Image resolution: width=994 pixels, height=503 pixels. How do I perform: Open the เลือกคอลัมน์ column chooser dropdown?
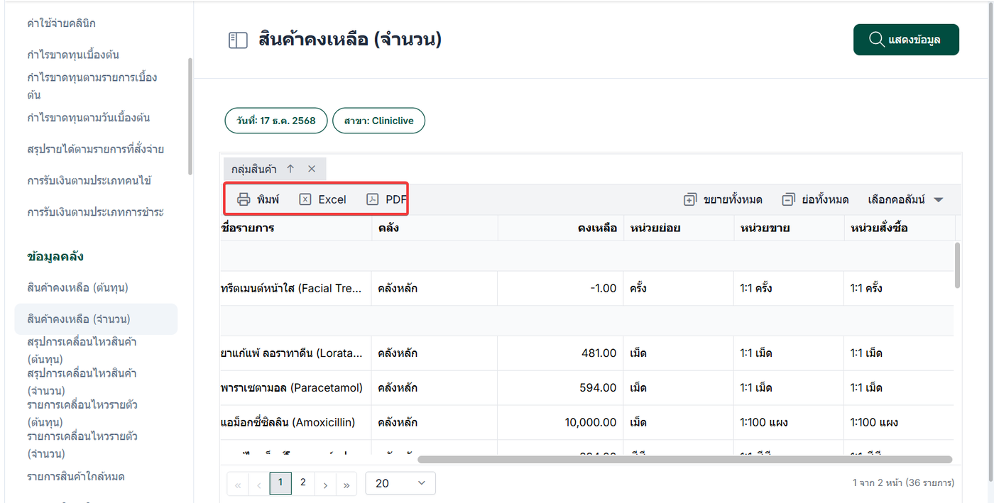pos(906,200)
